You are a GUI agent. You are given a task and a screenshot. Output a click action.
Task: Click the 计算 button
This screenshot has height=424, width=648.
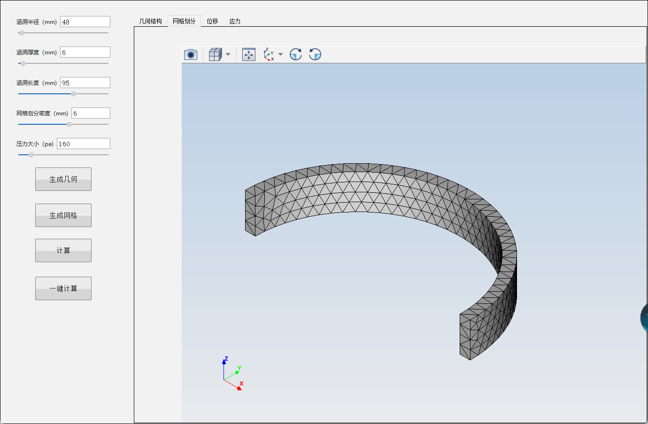coord(63,250)
